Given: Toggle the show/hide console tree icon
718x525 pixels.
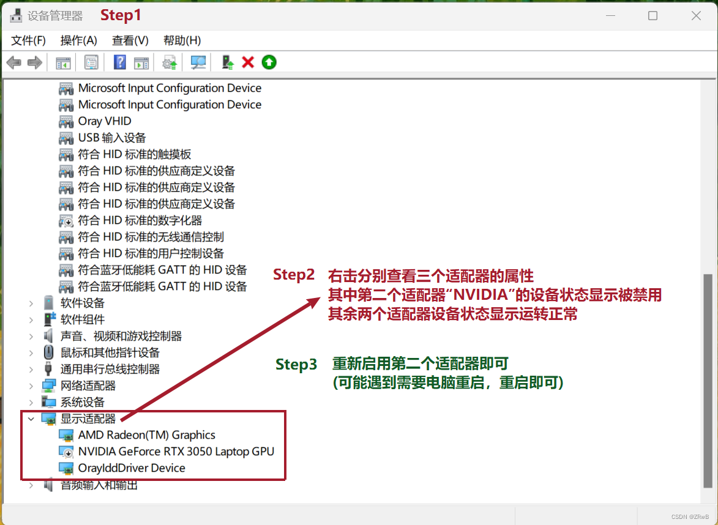Looking at the screenshot, I should (x=63, y=62).
